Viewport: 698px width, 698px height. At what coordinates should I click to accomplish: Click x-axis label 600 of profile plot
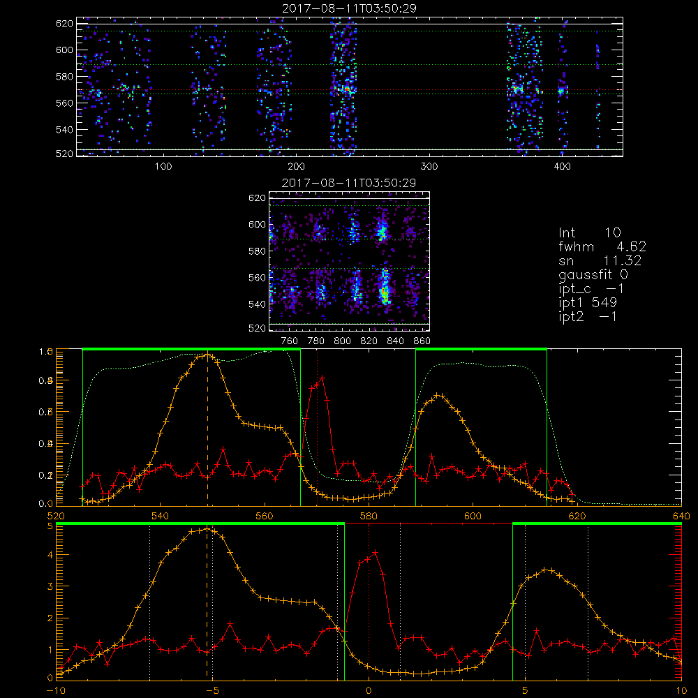473,516
